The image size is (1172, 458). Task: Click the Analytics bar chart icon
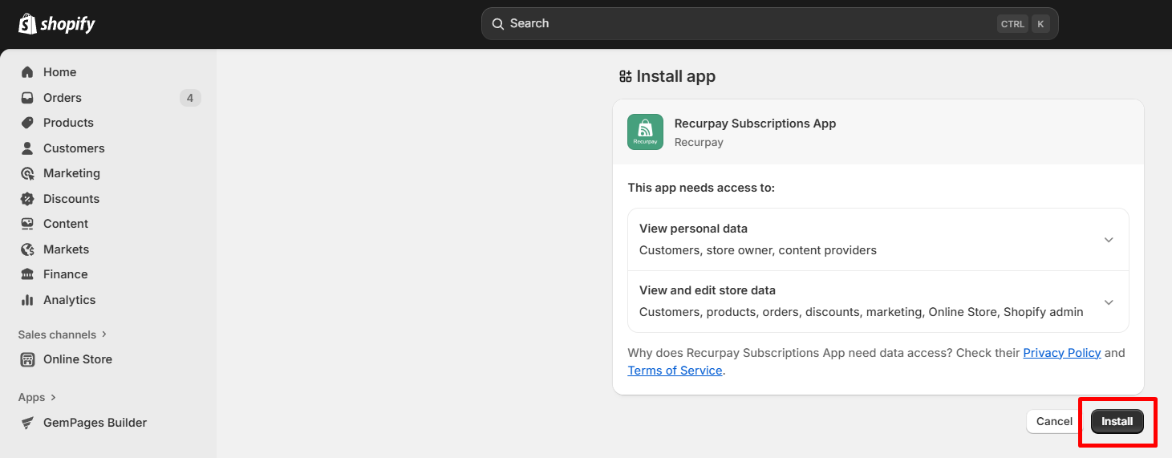click(x=27, y=300)
